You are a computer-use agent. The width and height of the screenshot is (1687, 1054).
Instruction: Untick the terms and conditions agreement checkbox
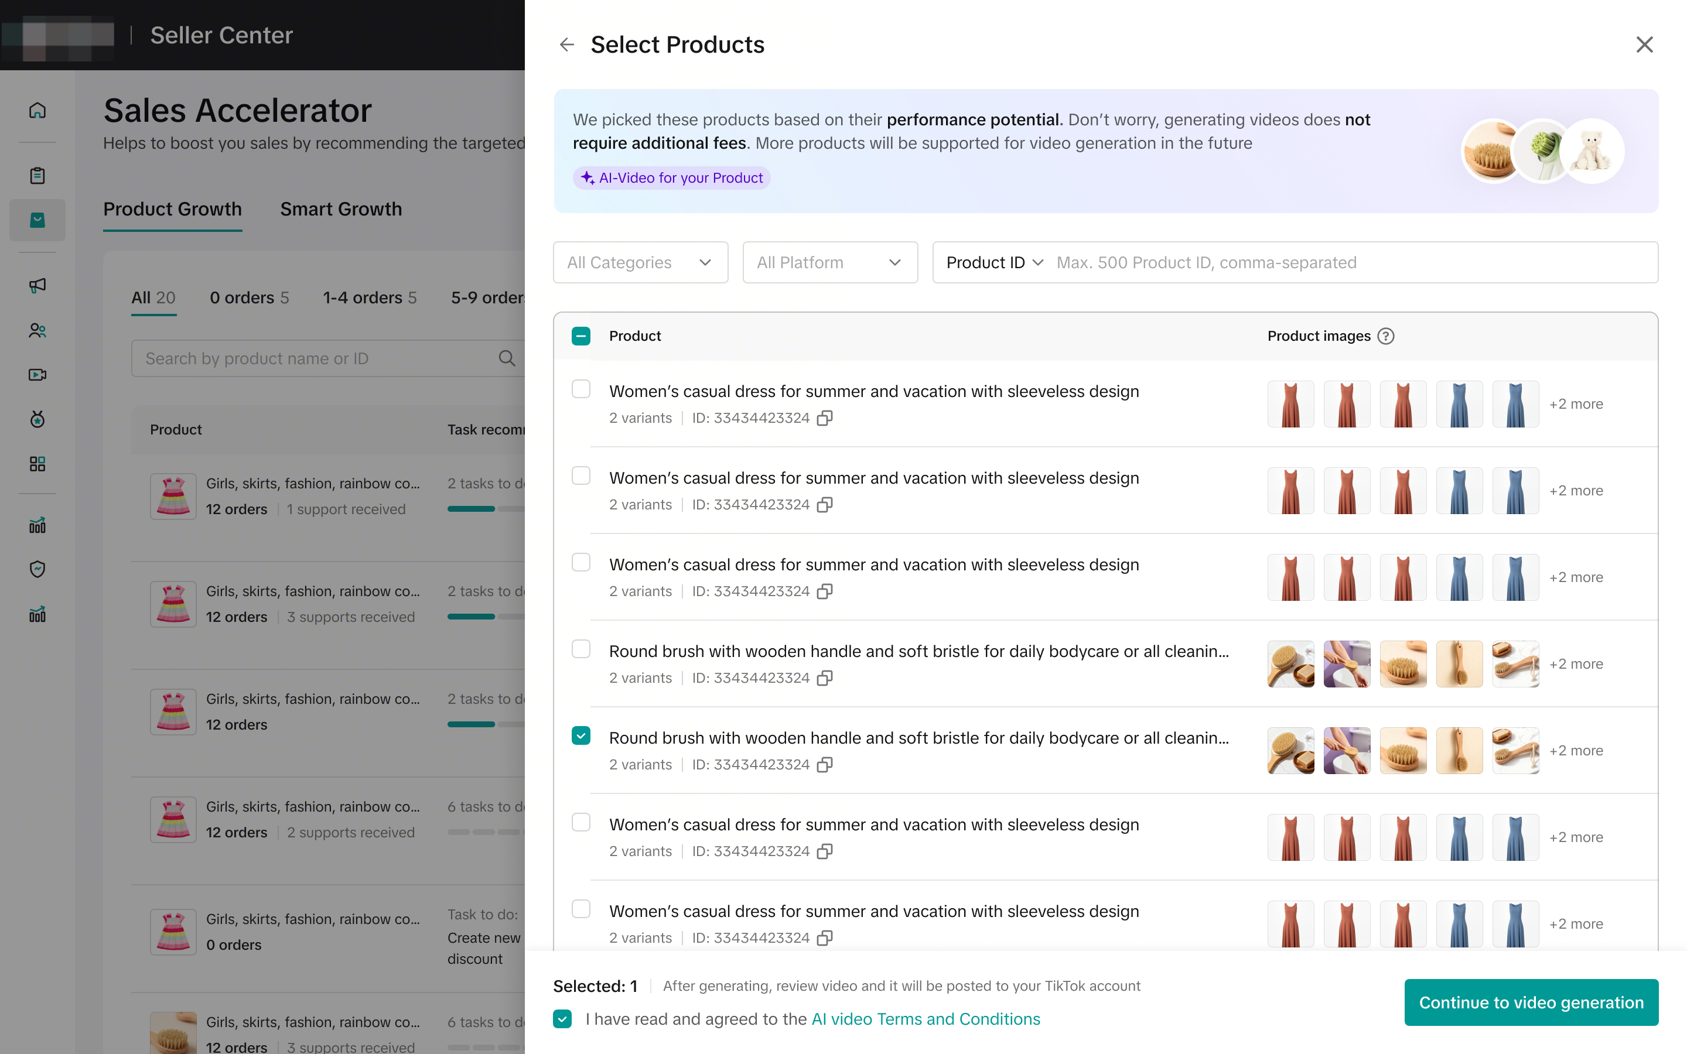click(x=562, y=1018)
